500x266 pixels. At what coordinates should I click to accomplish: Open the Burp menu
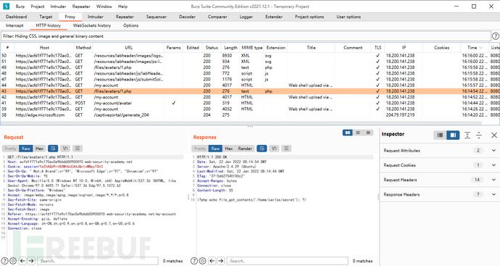tap(20, 7)
